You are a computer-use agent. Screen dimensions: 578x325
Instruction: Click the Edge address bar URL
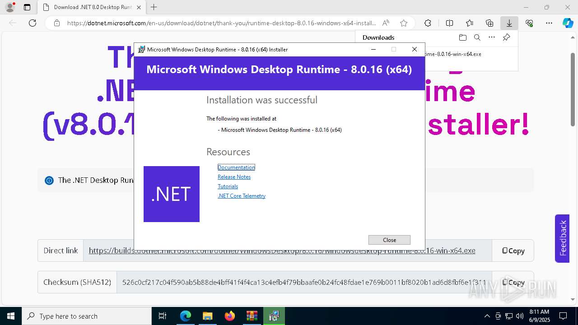(221, 23)
